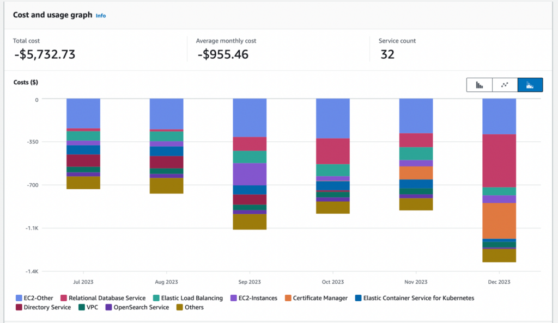Click the blue EC2-Other segment in Jul 2023
Screen dimensions: 558x323
pyautogui.click(x=83, y=113)
